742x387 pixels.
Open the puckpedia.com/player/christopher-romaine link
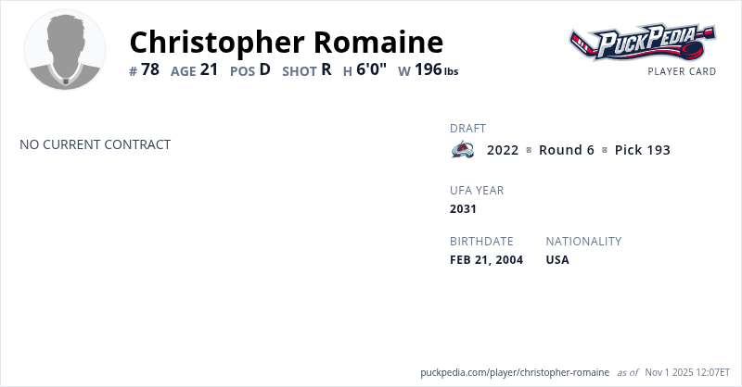pyautogui.click(x=515, y=372)
